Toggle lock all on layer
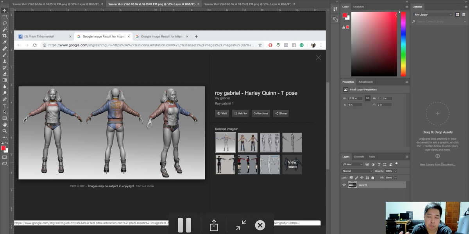 pos(372,177)
